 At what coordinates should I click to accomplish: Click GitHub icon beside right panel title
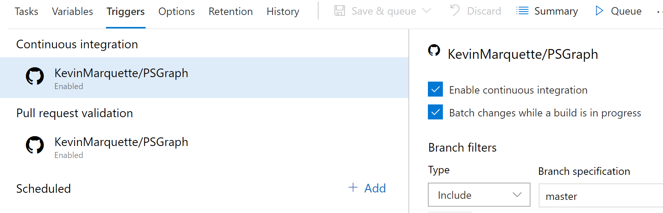point(434,50)
